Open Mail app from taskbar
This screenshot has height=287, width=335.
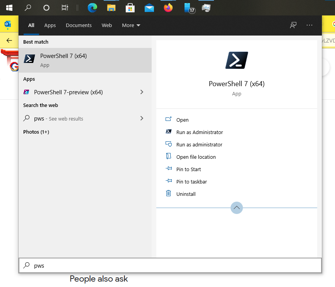point(149,8)
